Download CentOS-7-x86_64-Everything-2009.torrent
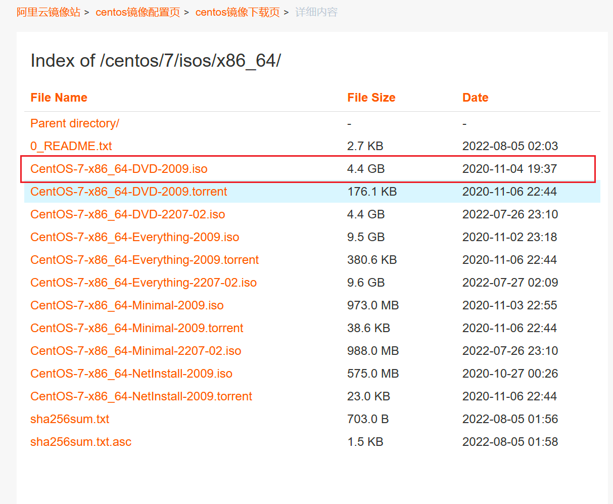 (x=145, y=260)
